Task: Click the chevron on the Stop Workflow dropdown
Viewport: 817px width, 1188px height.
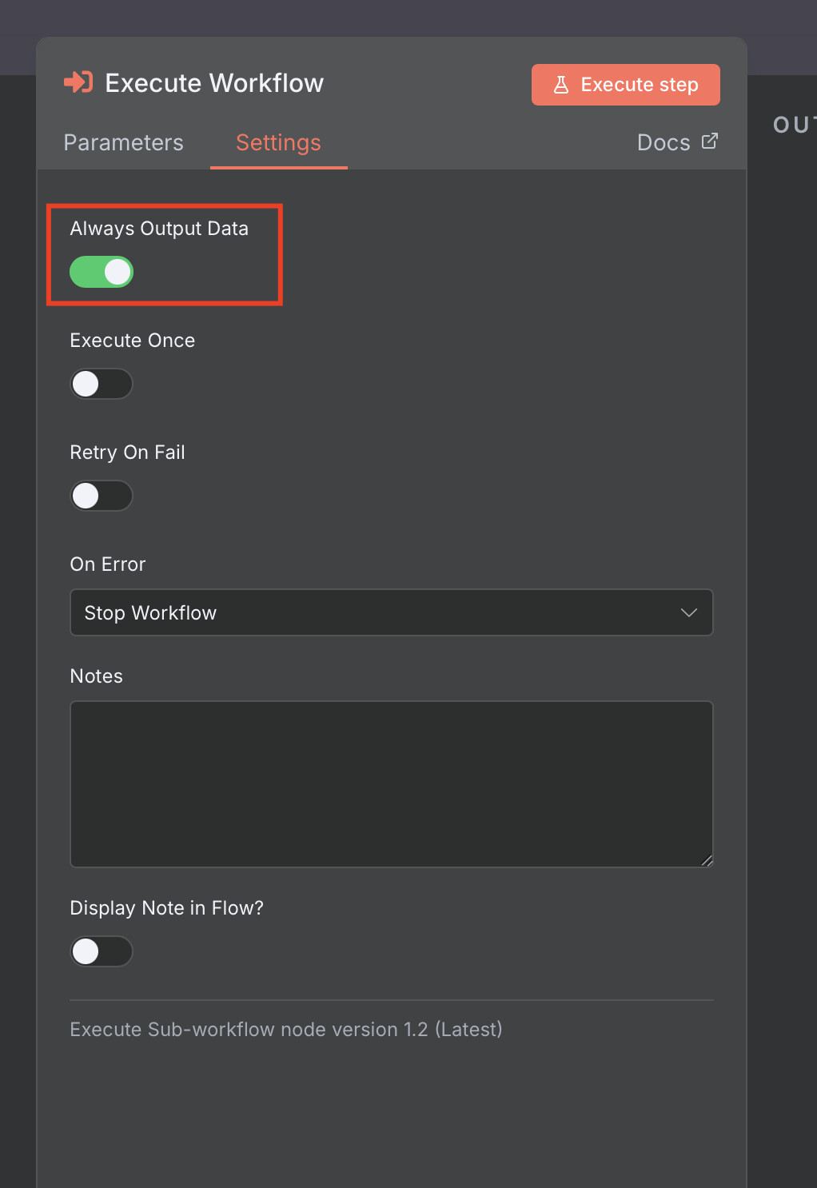Action: click(x=688, y=612)
